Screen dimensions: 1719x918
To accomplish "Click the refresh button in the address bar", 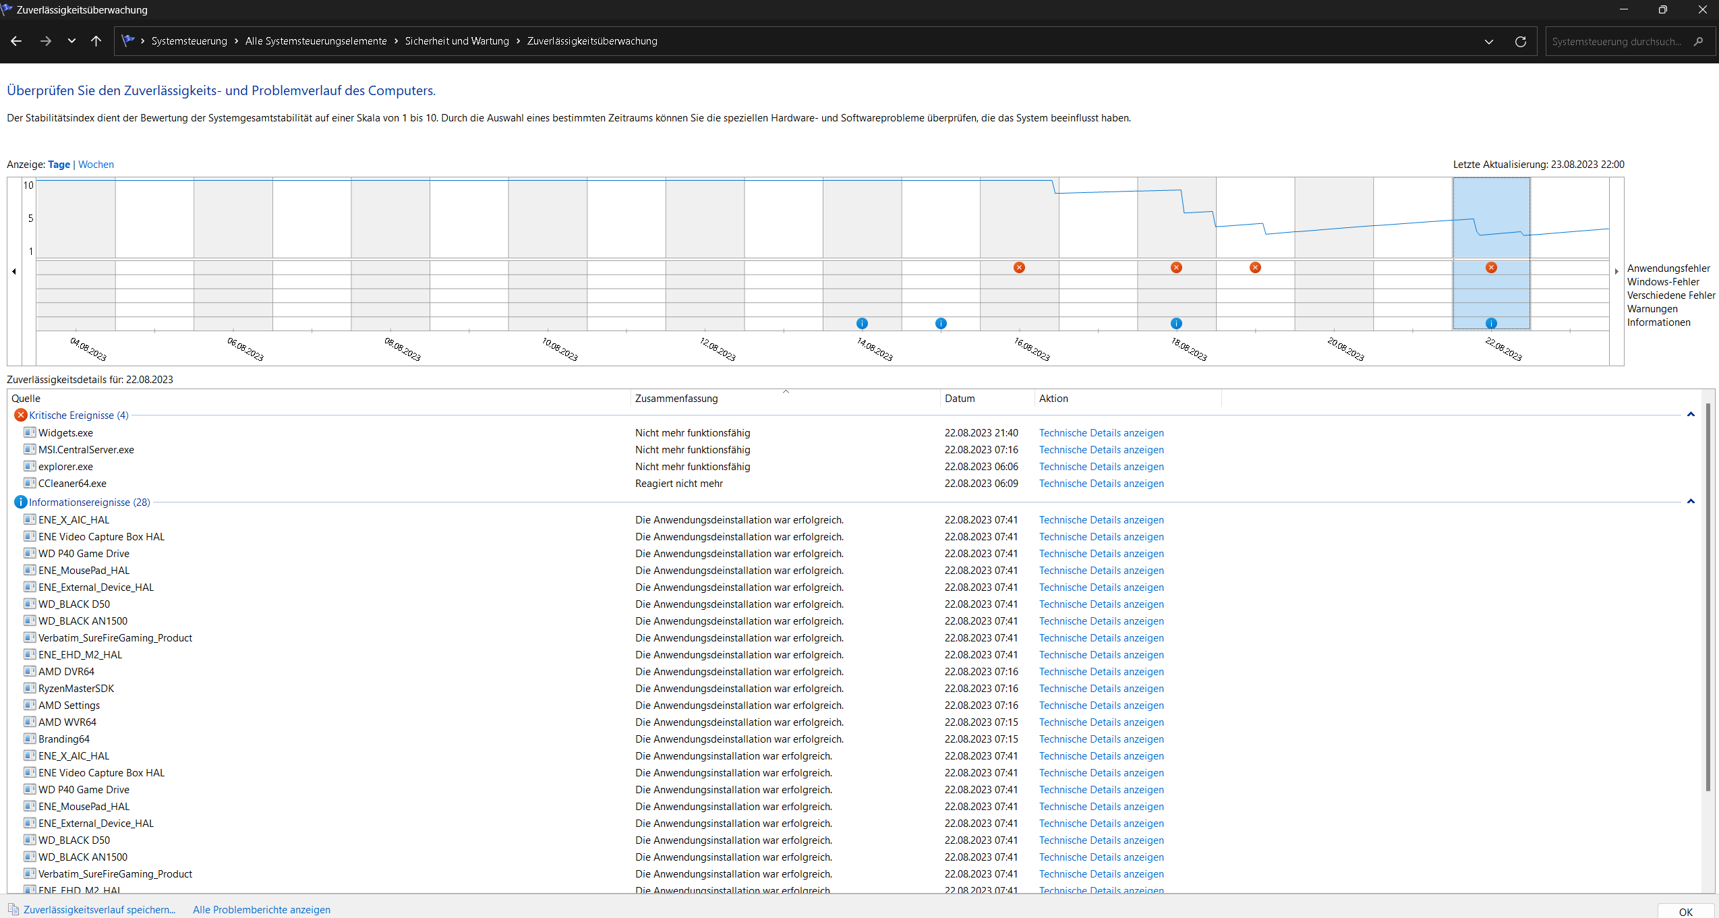I will (x=1521, y=42).
